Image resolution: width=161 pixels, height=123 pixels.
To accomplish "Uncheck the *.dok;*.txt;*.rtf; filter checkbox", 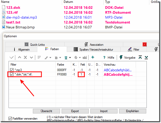I will point(12,74).
